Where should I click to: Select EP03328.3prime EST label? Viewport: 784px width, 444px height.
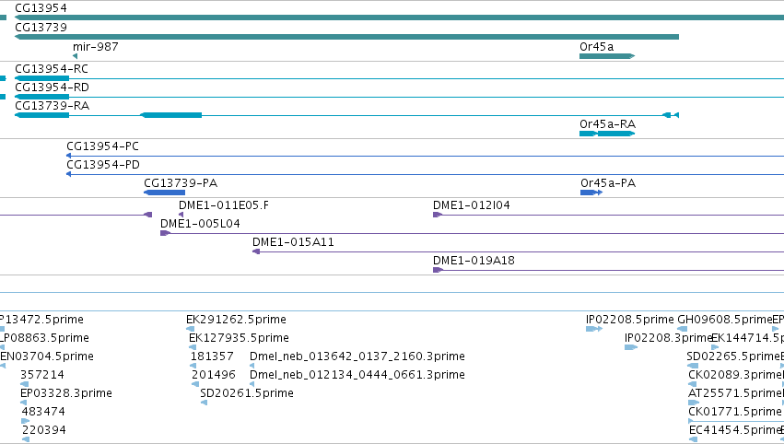66,393
